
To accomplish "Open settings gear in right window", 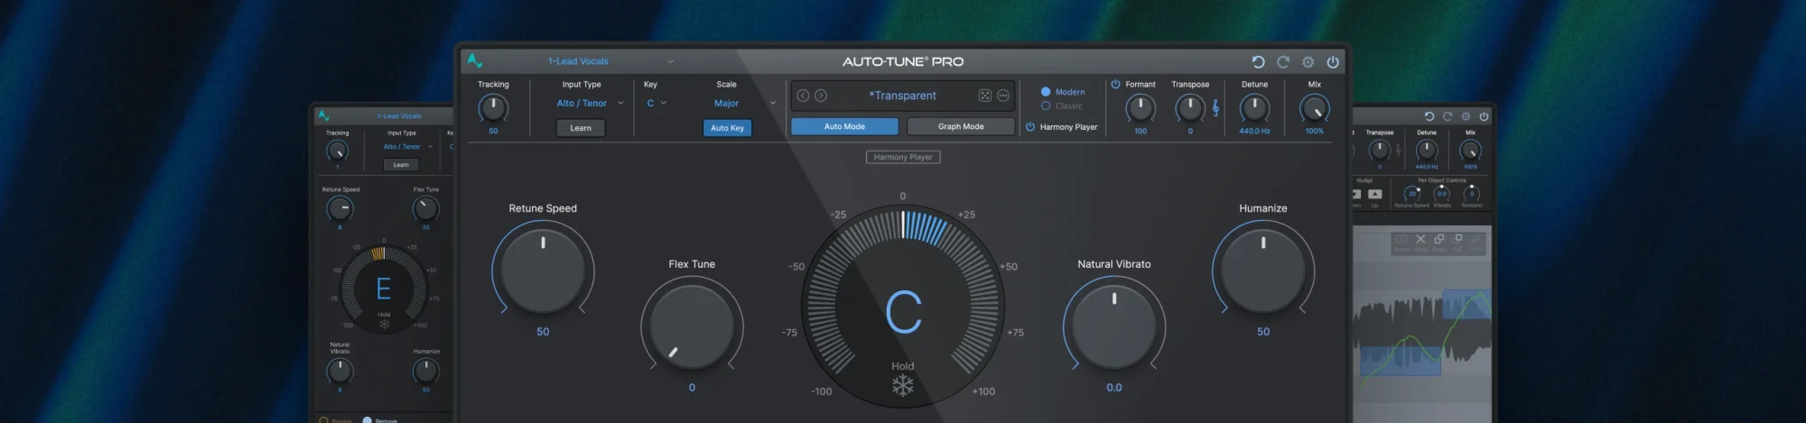I will pos(1466,116).
